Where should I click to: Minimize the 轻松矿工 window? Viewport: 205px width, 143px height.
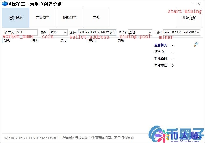point(192,4)
